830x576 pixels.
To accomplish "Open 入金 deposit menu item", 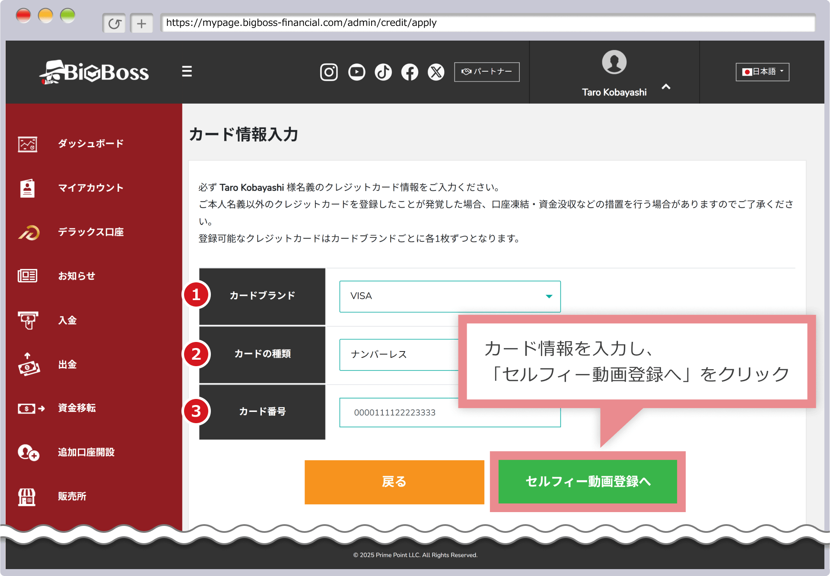I will point(67,320).
